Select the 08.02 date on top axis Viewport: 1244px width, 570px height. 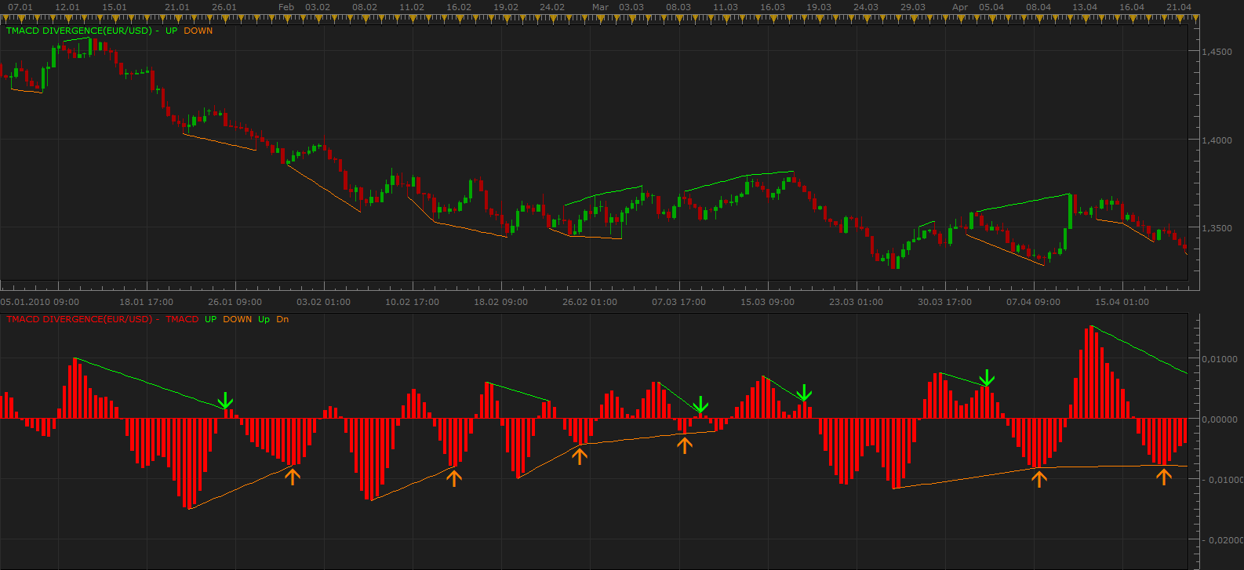tap(365, 7)
